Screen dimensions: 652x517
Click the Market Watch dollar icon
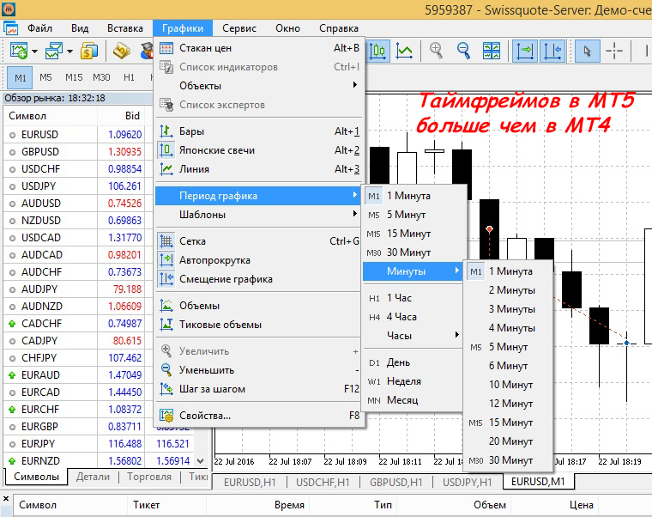(x=89, y=52)
